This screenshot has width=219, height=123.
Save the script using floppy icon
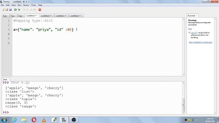pyautogui.click(x=10, y=10)
